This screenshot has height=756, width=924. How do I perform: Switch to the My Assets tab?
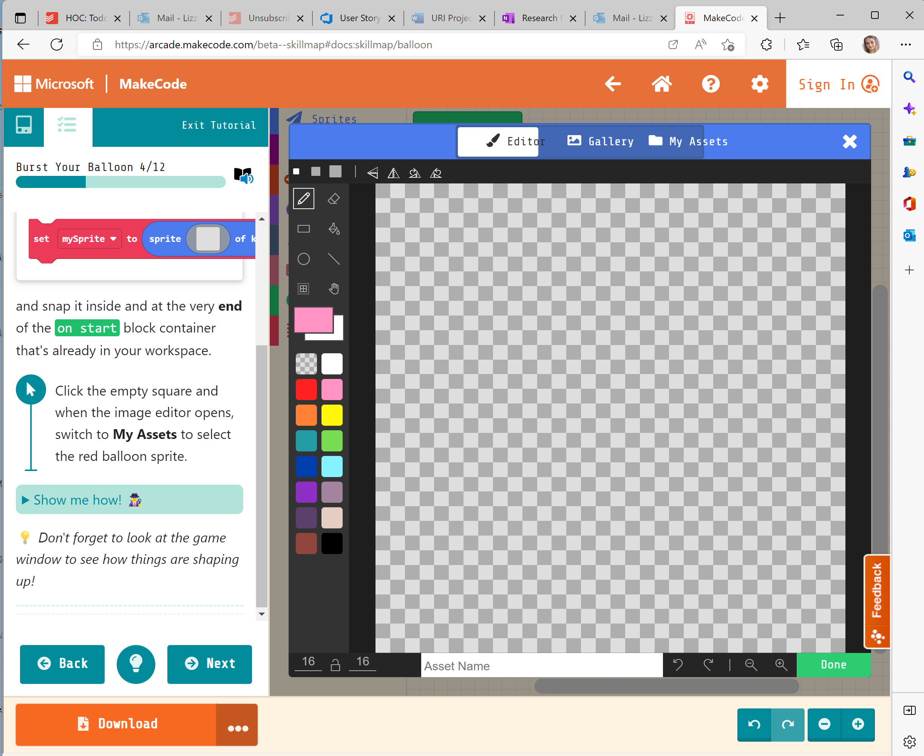pyautogui.click(x=688, y=141)
